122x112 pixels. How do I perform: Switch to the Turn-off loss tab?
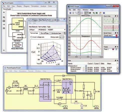pyautogui.click(x=45, y=33)
